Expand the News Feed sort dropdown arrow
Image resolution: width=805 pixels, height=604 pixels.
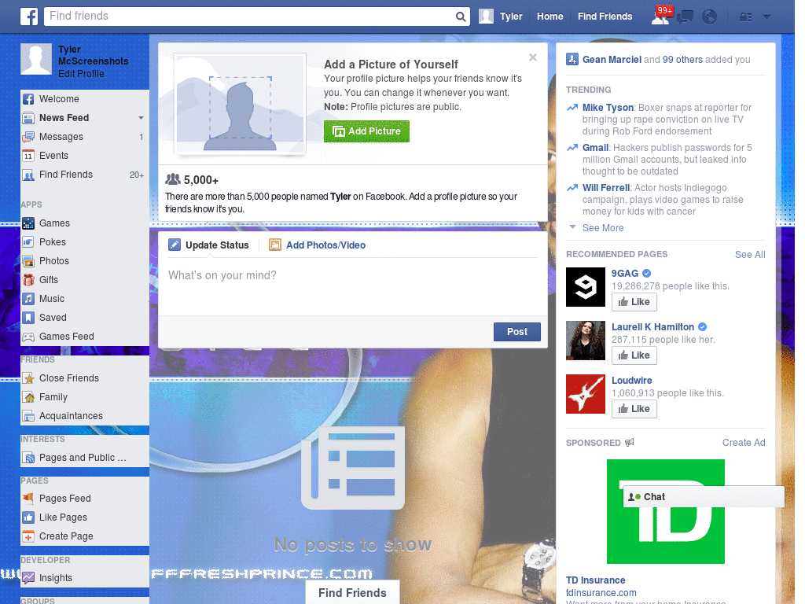[x=141, y=118]
